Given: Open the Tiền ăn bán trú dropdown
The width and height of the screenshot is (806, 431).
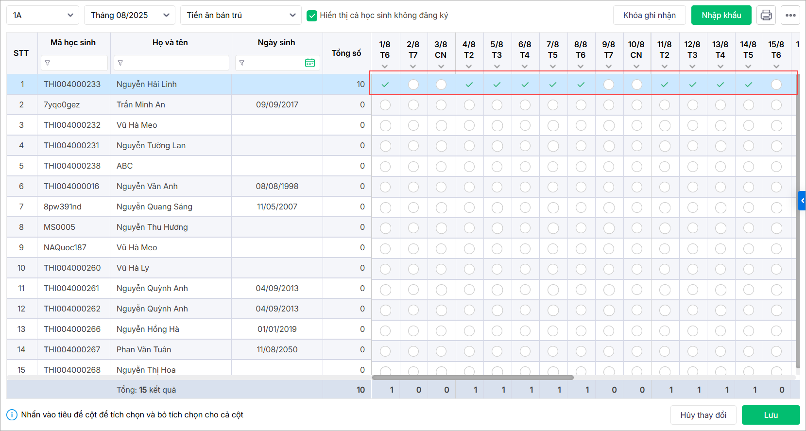Looking at the screenshot, I should [241, 15].
